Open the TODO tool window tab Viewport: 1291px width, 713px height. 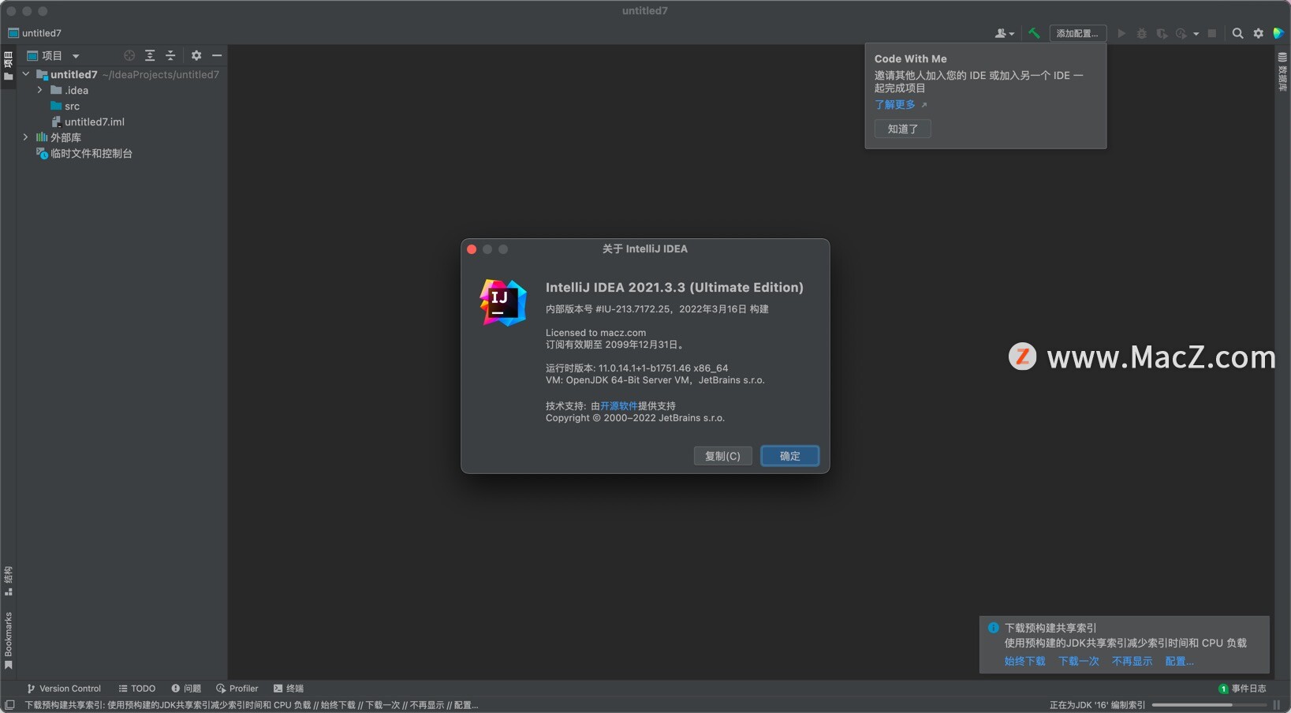[136, 689]
